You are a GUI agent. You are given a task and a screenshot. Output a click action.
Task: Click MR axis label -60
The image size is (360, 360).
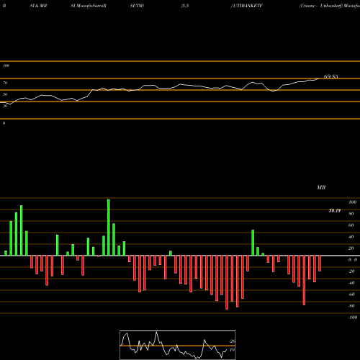click(x=351, y=294)
